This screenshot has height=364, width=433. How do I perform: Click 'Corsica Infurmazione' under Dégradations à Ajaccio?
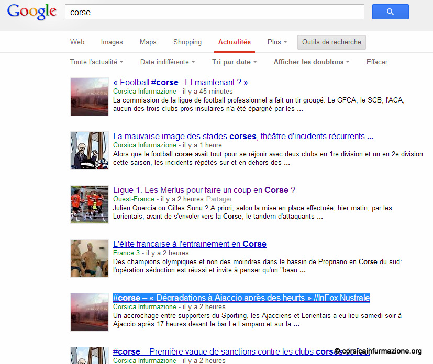145,306
